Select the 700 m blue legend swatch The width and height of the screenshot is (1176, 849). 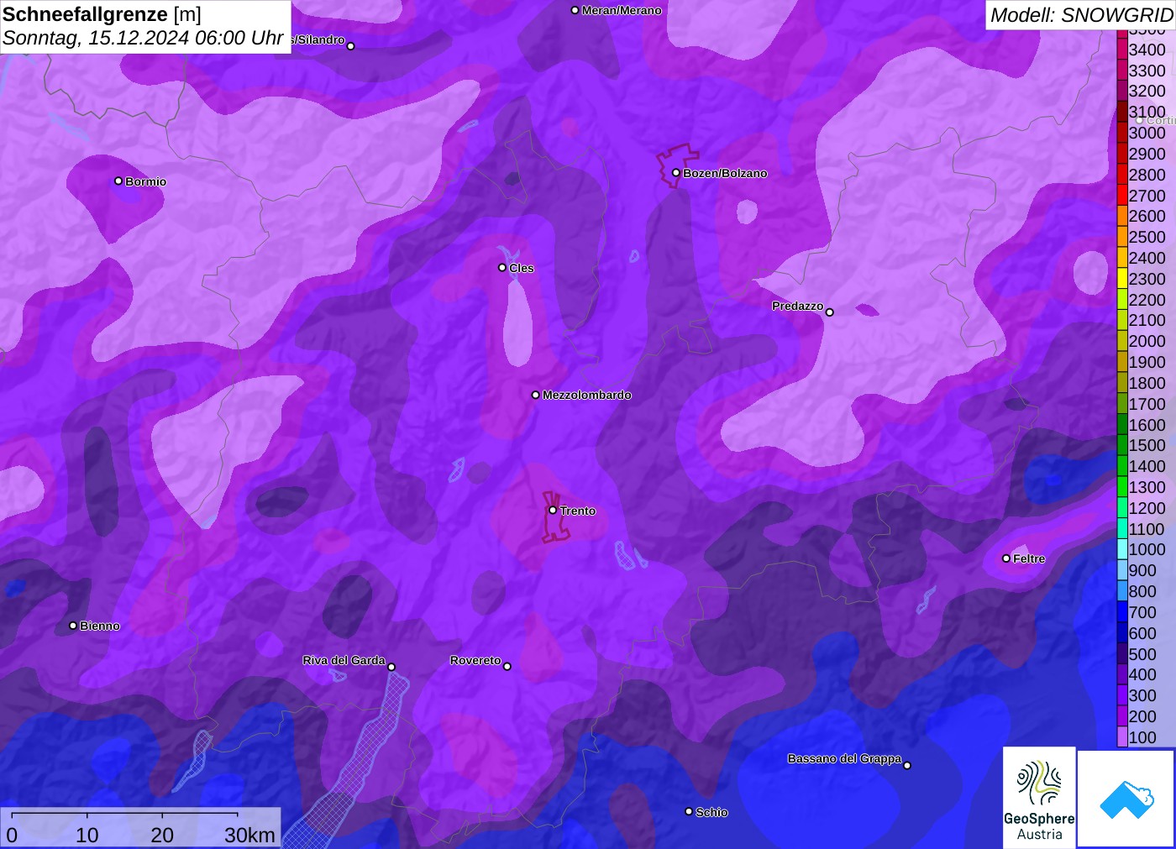point(1122,612)
